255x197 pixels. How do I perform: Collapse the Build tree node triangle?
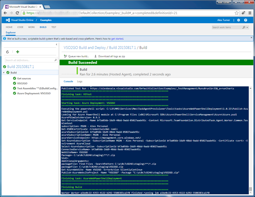pyautogui.click(x=4, y=73)
